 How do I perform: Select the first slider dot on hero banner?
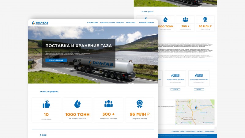point(89,80)
